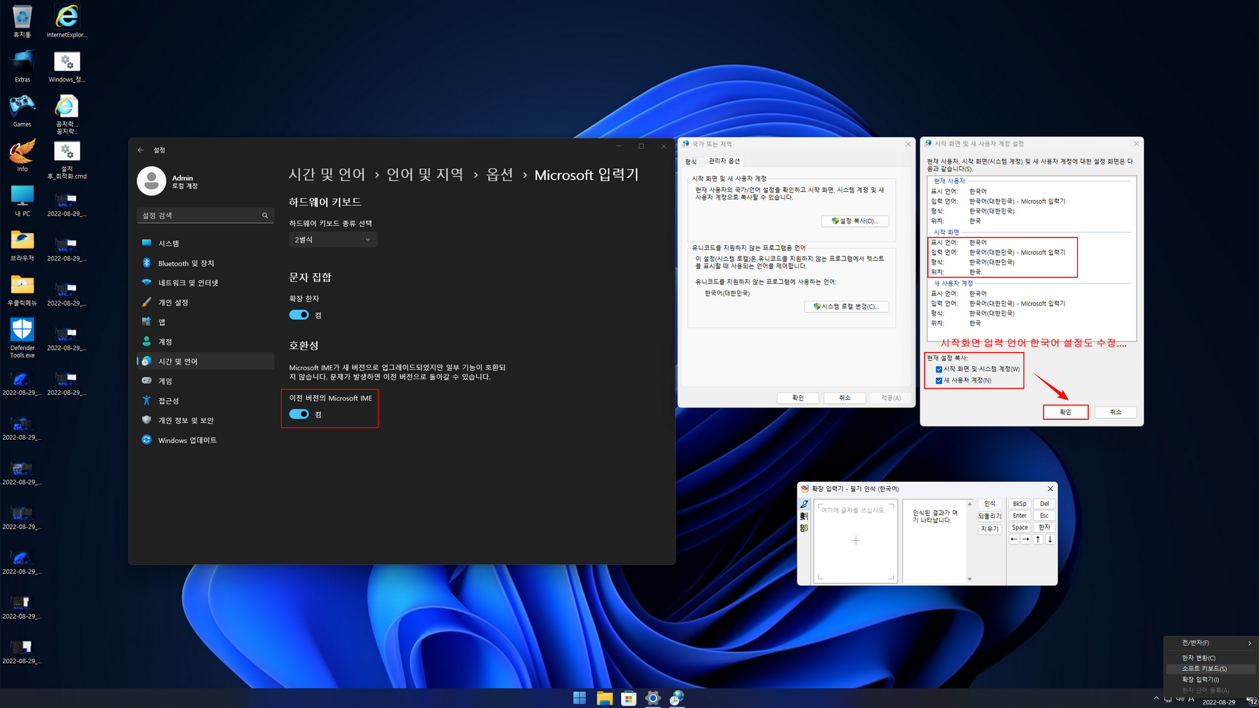Click the search magnifier in Settings search
1259x708 pixels.
pyautogui.click(x=265, y=216)
